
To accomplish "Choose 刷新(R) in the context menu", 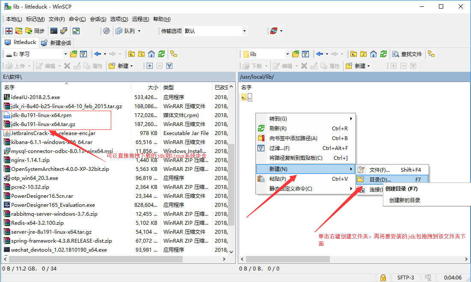I will coord(305,129).
